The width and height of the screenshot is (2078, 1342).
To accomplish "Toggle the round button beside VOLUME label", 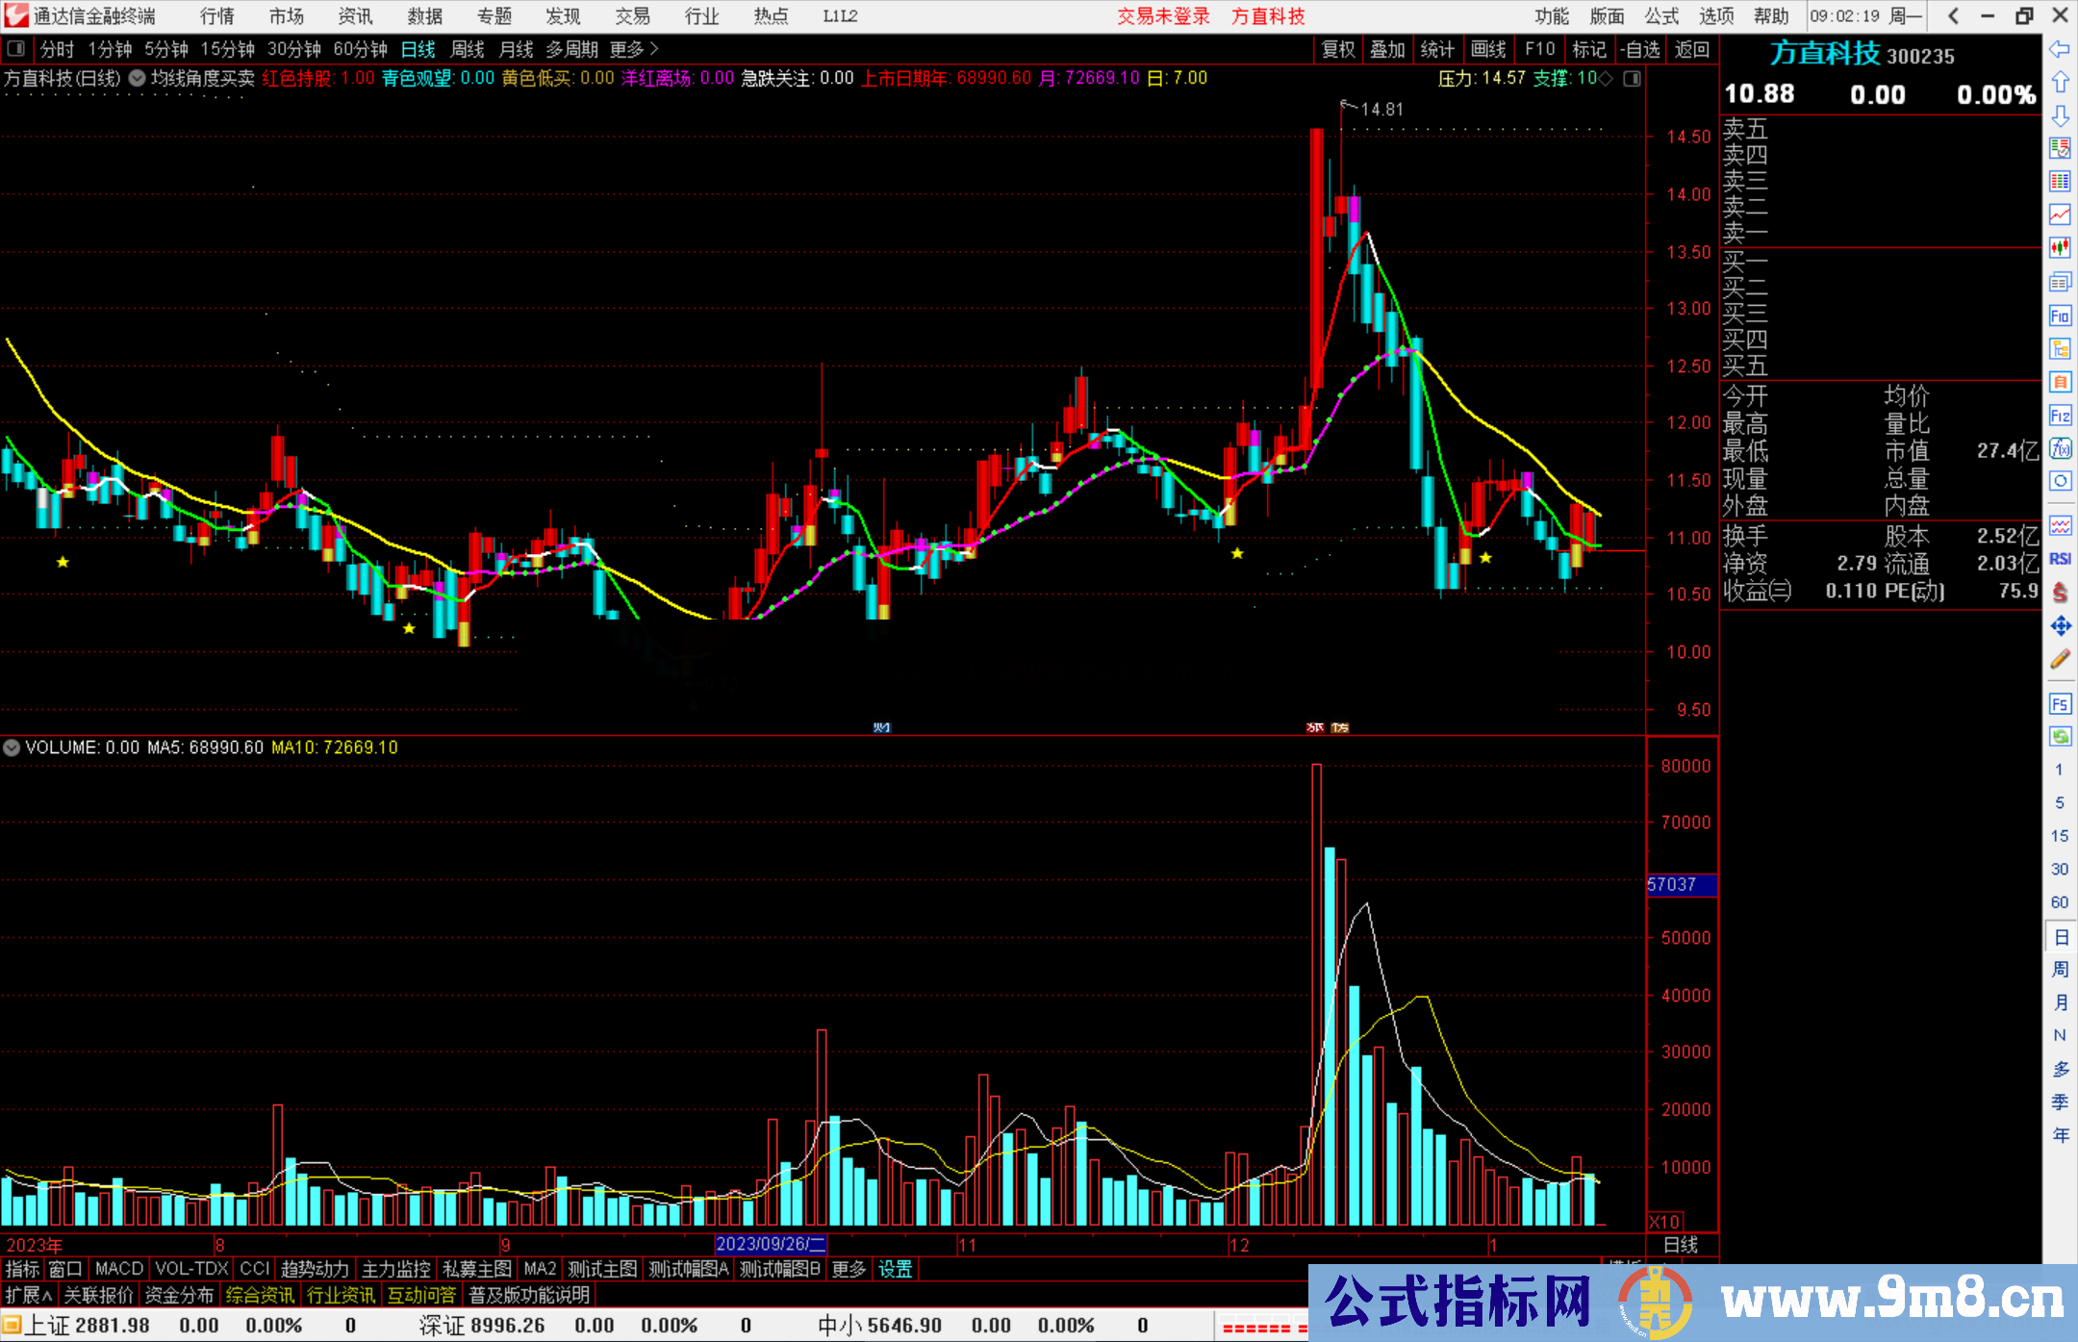I will [x=12, y=747].
